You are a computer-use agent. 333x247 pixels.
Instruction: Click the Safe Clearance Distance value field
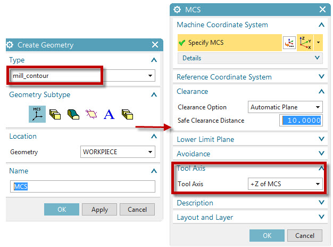pyautogui.click(x=301, y=121)
